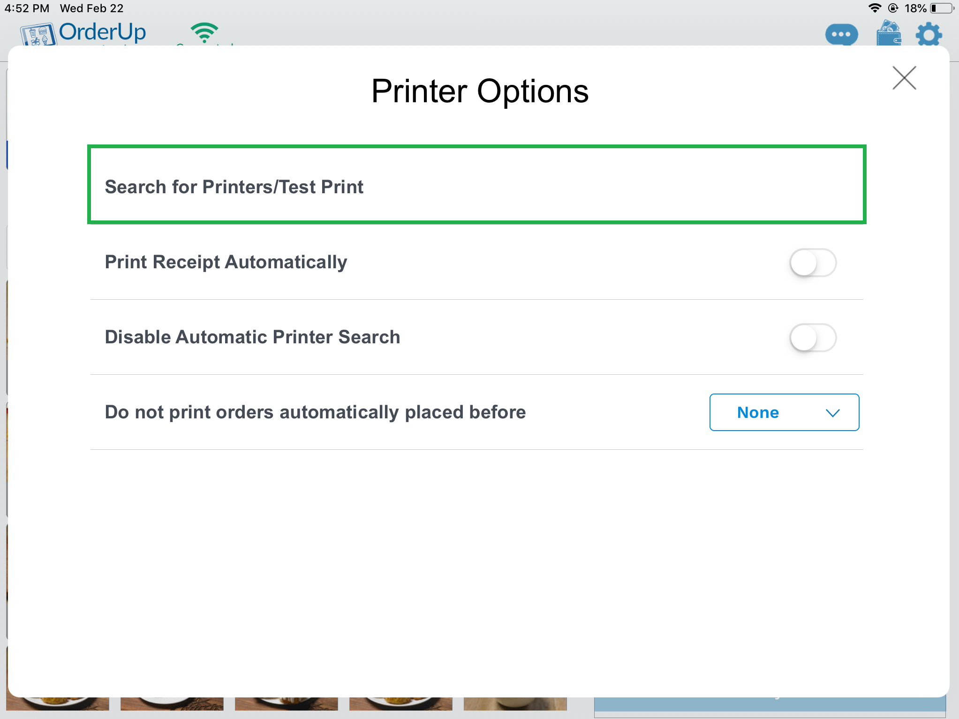
Task: Tap the black Wi-Fi icon in status bar
Action: click(x=875, y=8)
